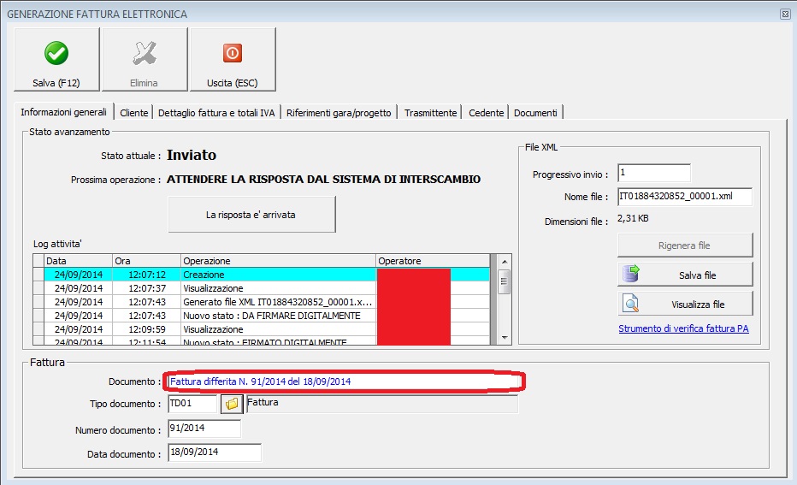Click the Operazione column header
The image size is (797, 485).
(x=278, y=261)
